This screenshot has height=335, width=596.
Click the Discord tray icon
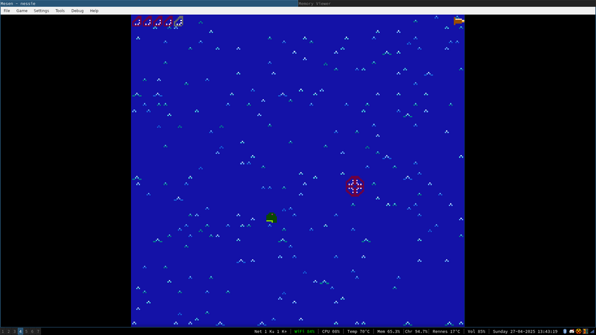[x=572, y=331]
